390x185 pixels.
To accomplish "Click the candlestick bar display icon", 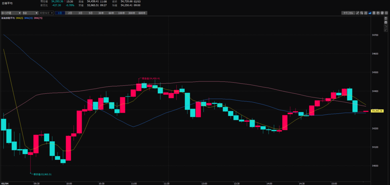I will tap(366, 13).
